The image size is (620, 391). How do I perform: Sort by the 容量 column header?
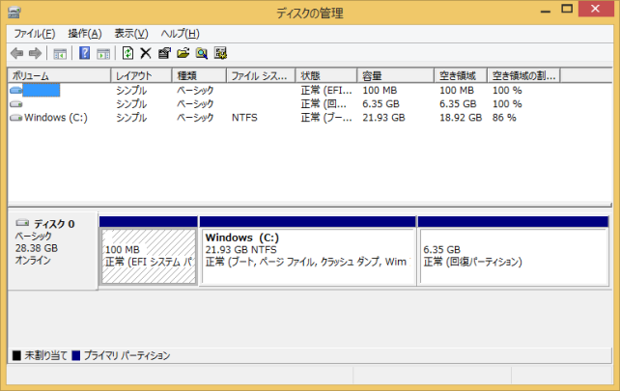(x=395, y=75)
